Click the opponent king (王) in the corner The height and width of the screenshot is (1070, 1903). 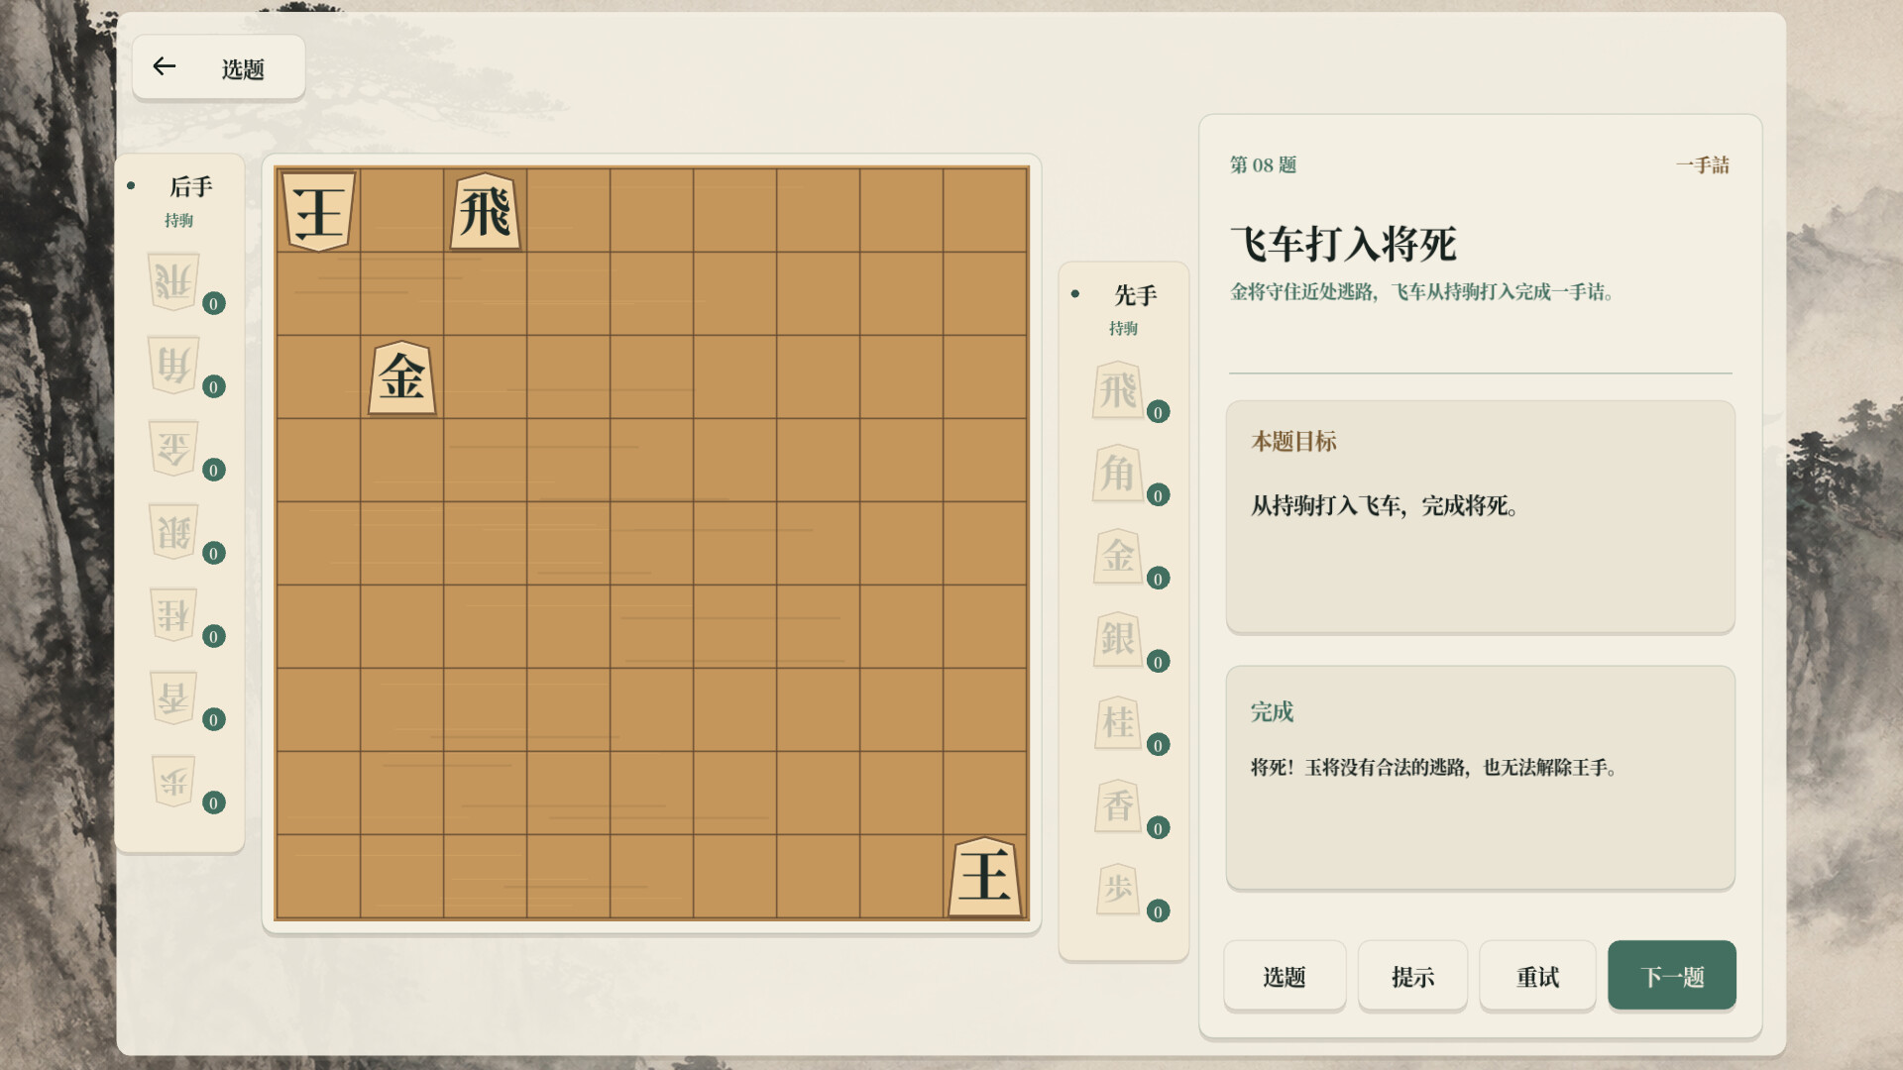(x=318, y=211)
